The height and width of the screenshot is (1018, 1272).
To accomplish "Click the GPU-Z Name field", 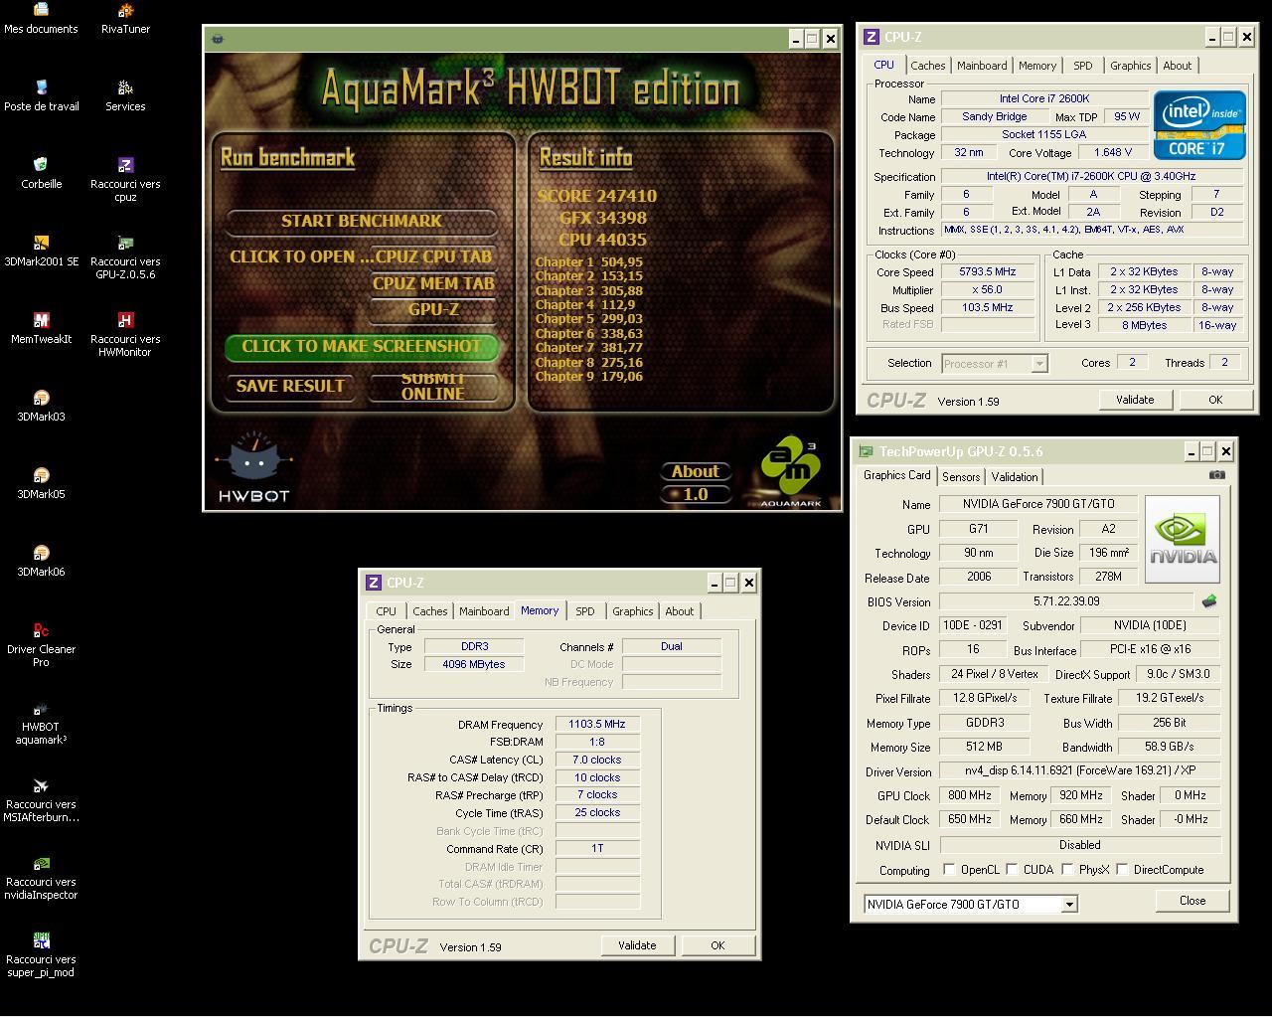I will (x=1036, y=504).
